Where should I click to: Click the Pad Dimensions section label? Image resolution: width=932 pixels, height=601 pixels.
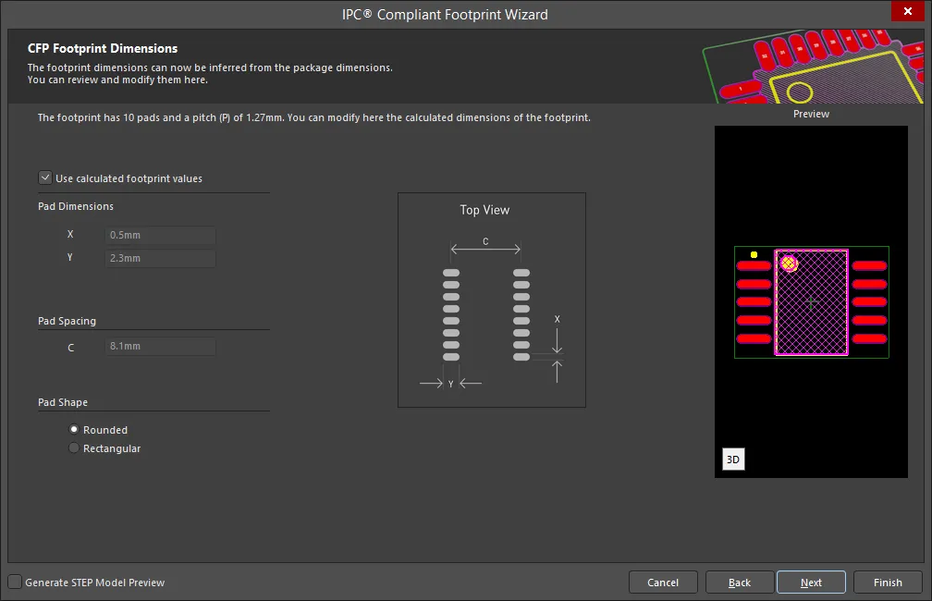pyautogui.click(x=76, y=206)
